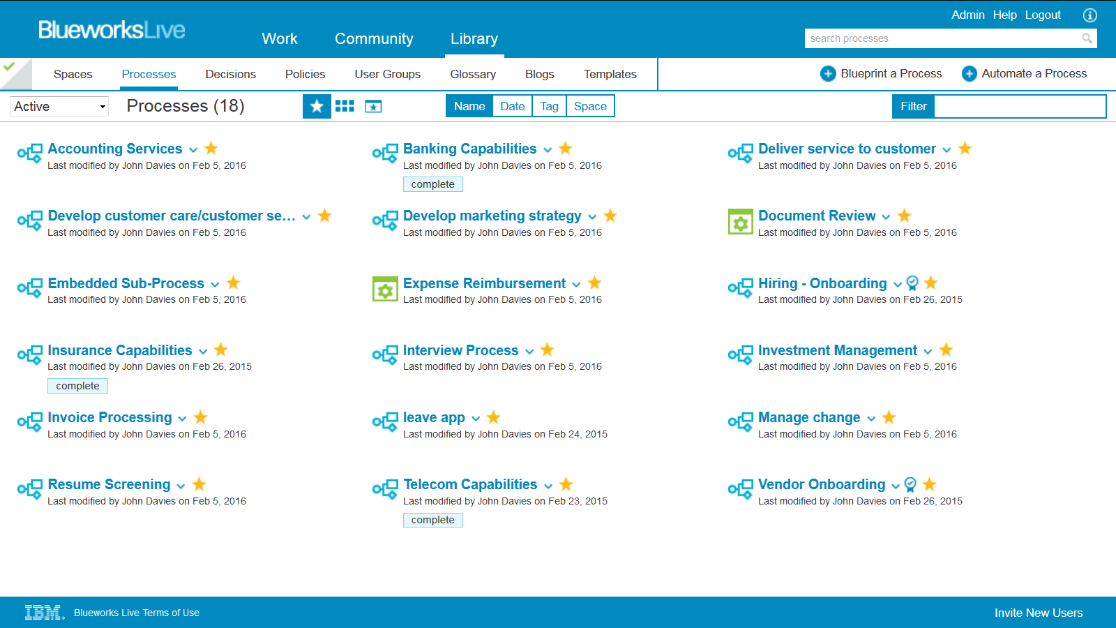The image size is (1116, 628).
Task: Toggle the favorite star for Interview Process
Action: coord(547,350)
